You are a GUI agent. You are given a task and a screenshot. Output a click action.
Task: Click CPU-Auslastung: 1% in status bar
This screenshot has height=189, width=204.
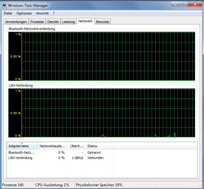[x=52, y=185]
